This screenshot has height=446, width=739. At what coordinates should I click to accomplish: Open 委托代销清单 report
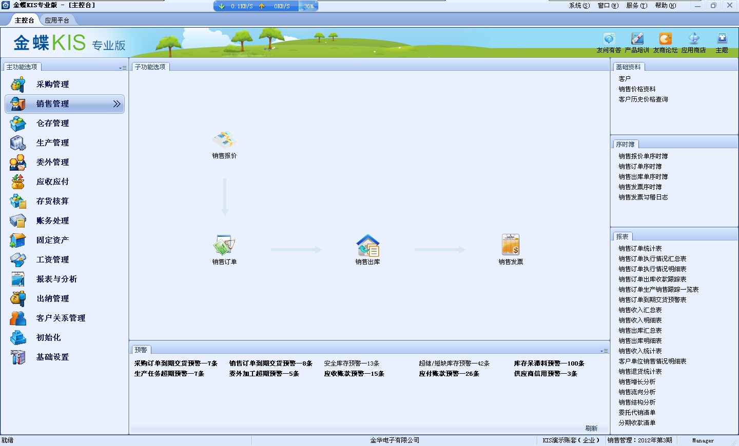click(637, 413)
